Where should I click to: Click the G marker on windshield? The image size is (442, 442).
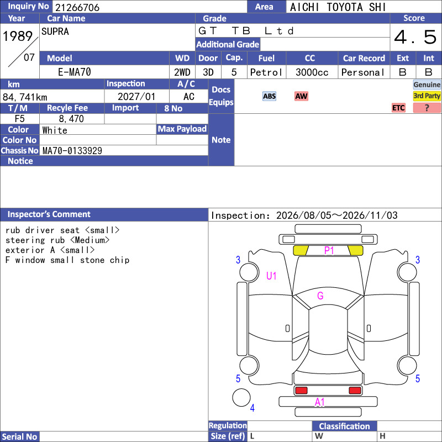(320, 296)
